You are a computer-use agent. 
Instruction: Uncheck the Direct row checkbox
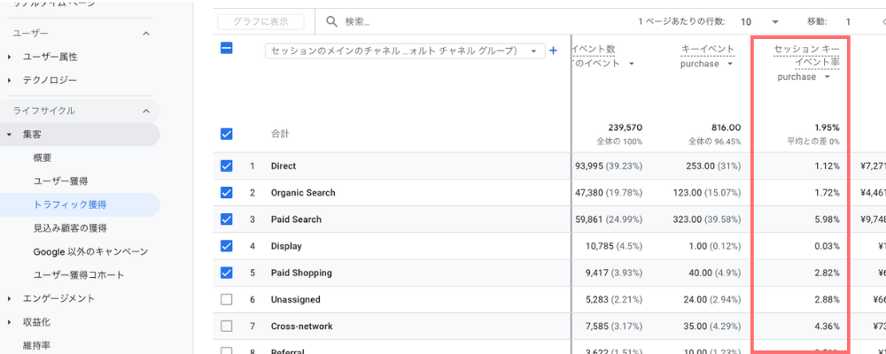pyautogui.click(x=226, y=166)
